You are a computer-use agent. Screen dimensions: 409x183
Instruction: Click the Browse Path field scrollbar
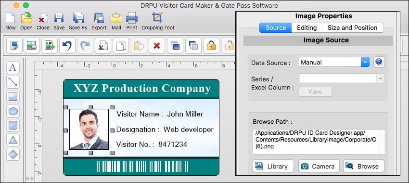(381, 142)
